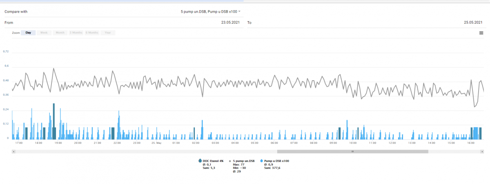Click the Pump u DSB x100 droplet icon
Screen dimensions: 490x184
(261, 161)
